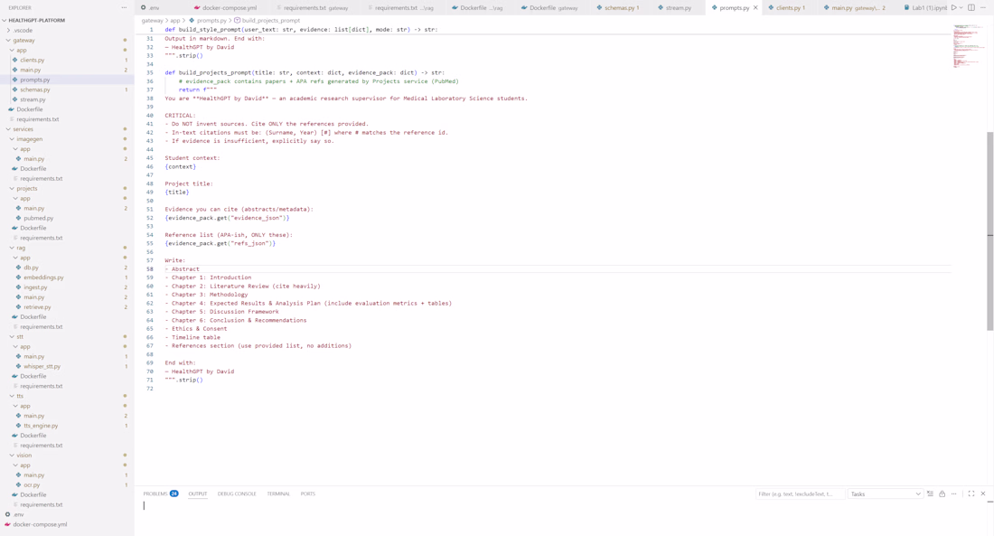Screen dimensions: 994x536
Task: Open the Terminal panel tab
Action: 278,494
